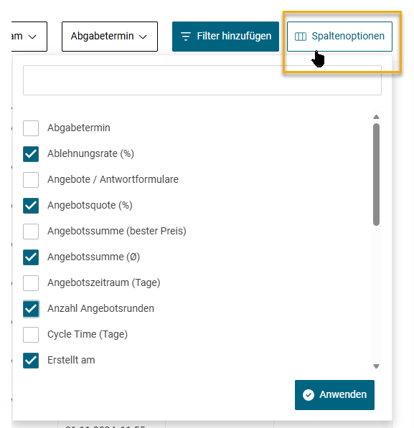Open the Abgabetermin filter dropdown

coord(110,37)
